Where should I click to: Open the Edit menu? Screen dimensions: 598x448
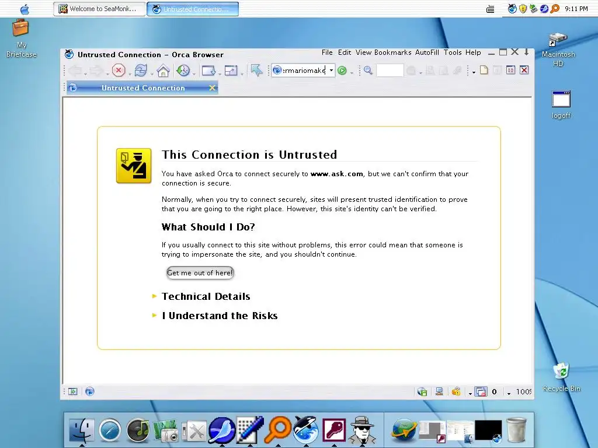click(x=345, y=52)
